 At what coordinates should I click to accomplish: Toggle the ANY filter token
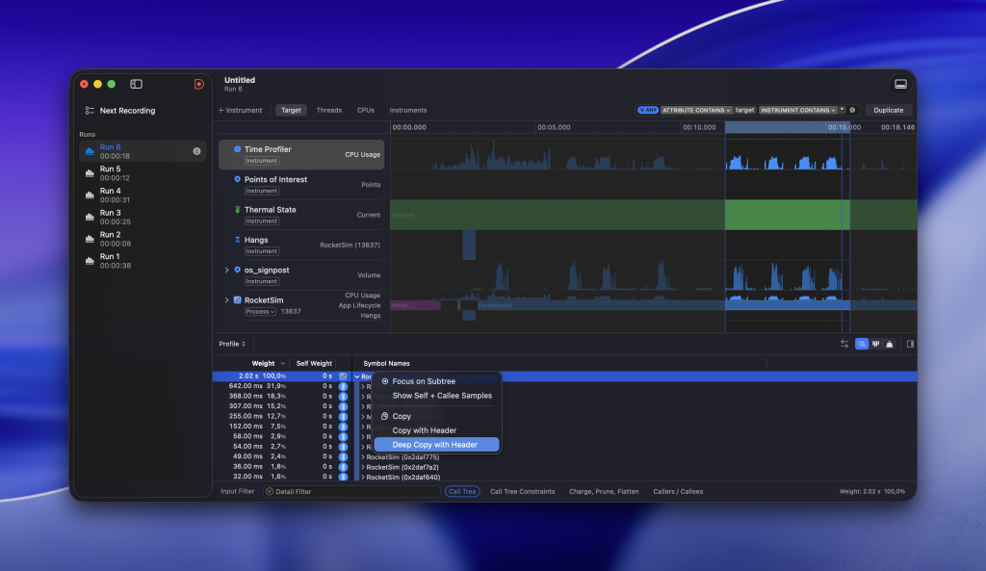point(647,110)
